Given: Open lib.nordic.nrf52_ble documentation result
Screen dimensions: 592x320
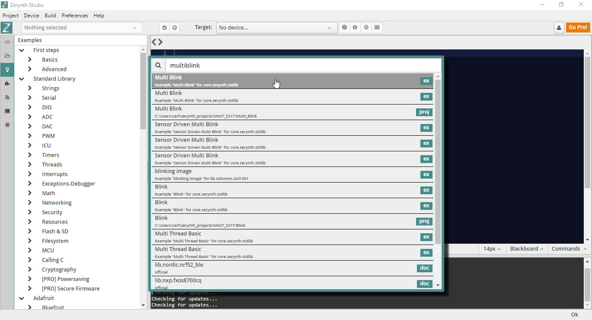Looking at the screenshot, I should (x=293, y=268).
